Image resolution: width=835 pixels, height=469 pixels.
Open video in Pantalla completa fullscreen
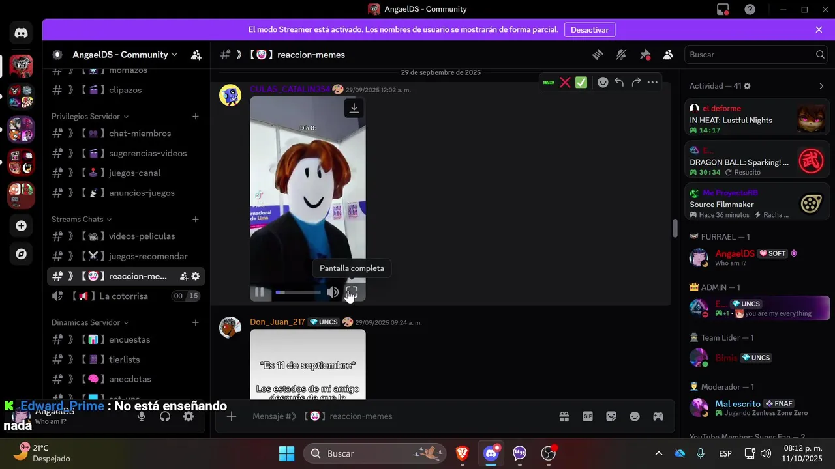(352, 292)
